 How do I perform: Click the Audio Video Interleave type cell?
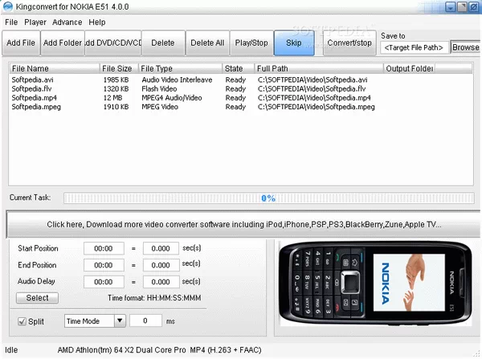pyautogui.click(x=177, y=80)
